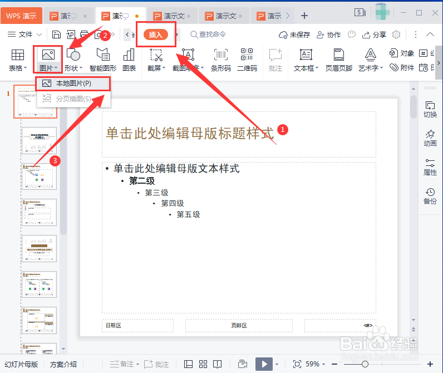
Task: Click the 查找命令 search box
Action: coord(209,35)
